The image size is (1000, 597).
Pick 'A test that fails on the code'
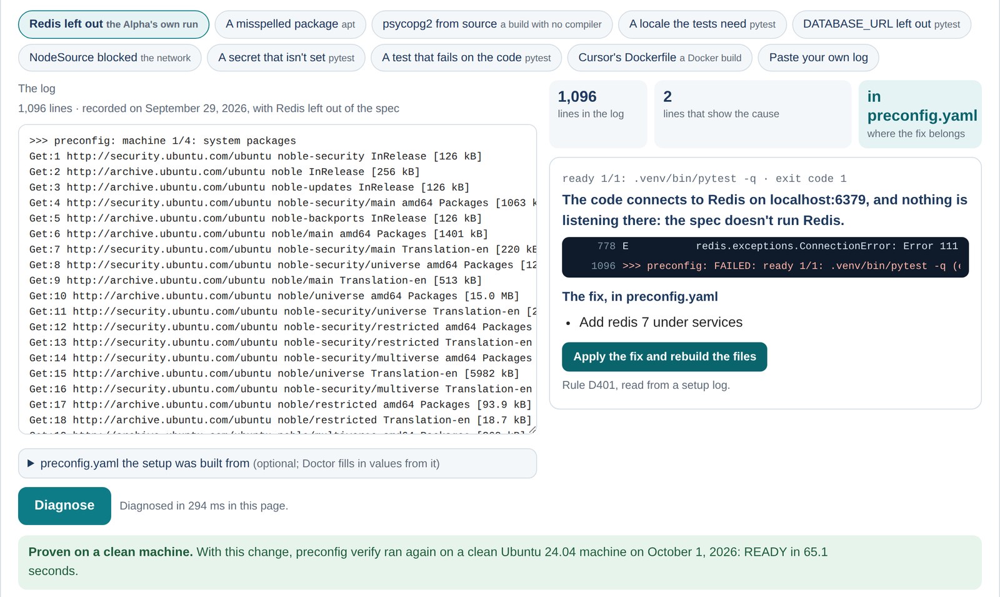(466, 58)
